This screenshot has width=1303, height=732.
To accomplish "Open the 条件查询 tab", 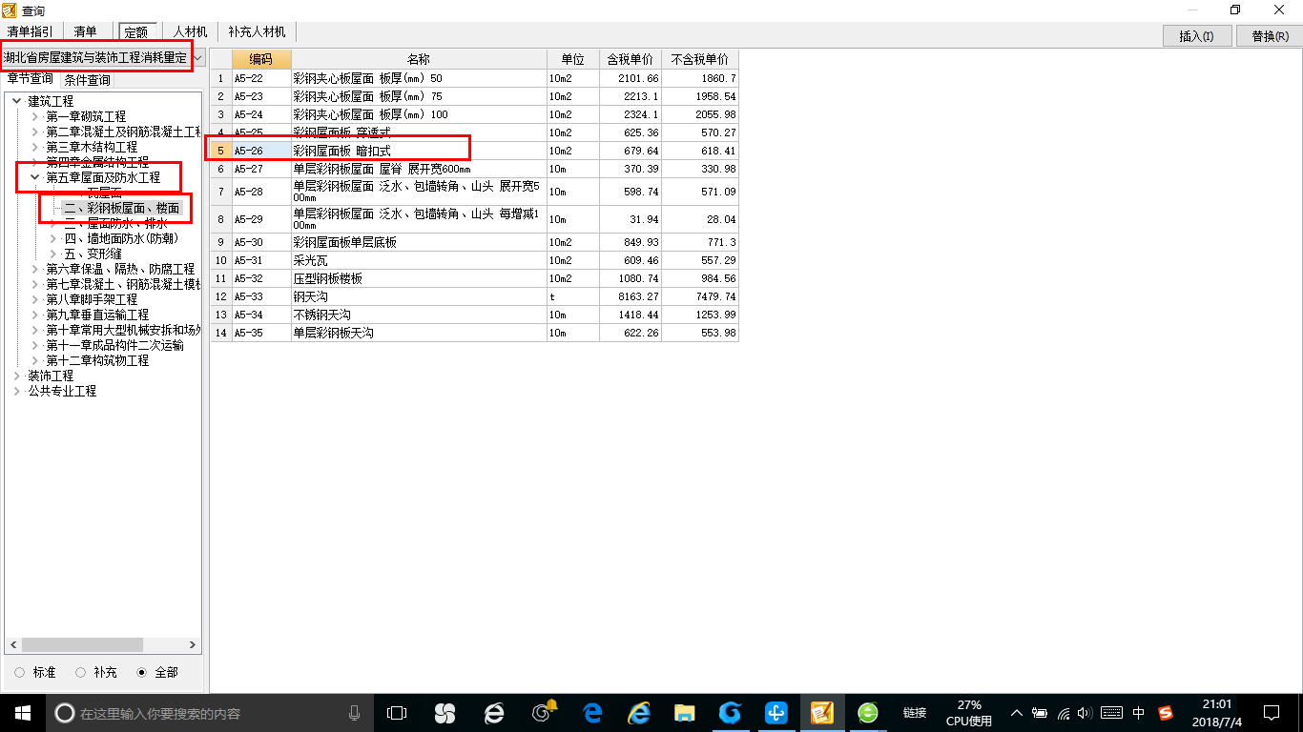I will point(87,80).
